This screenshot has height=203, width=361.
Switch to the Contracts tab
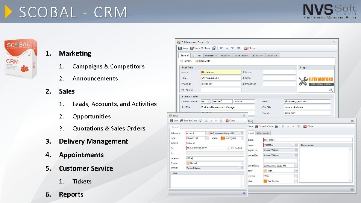[272, 56]
